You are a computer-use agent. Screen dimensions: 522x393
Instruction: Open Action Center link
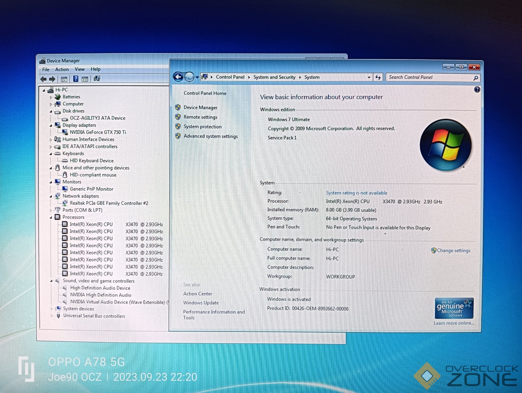197,294
